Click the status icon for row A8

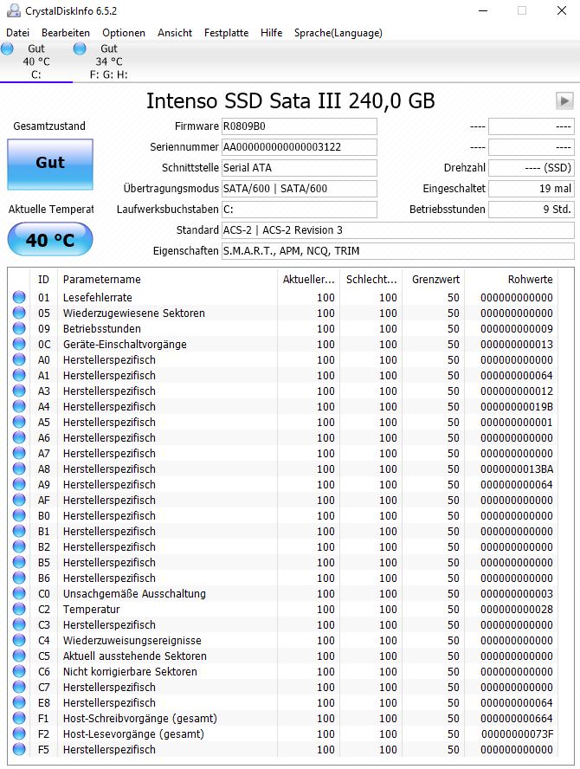click(x=19, y=469)
